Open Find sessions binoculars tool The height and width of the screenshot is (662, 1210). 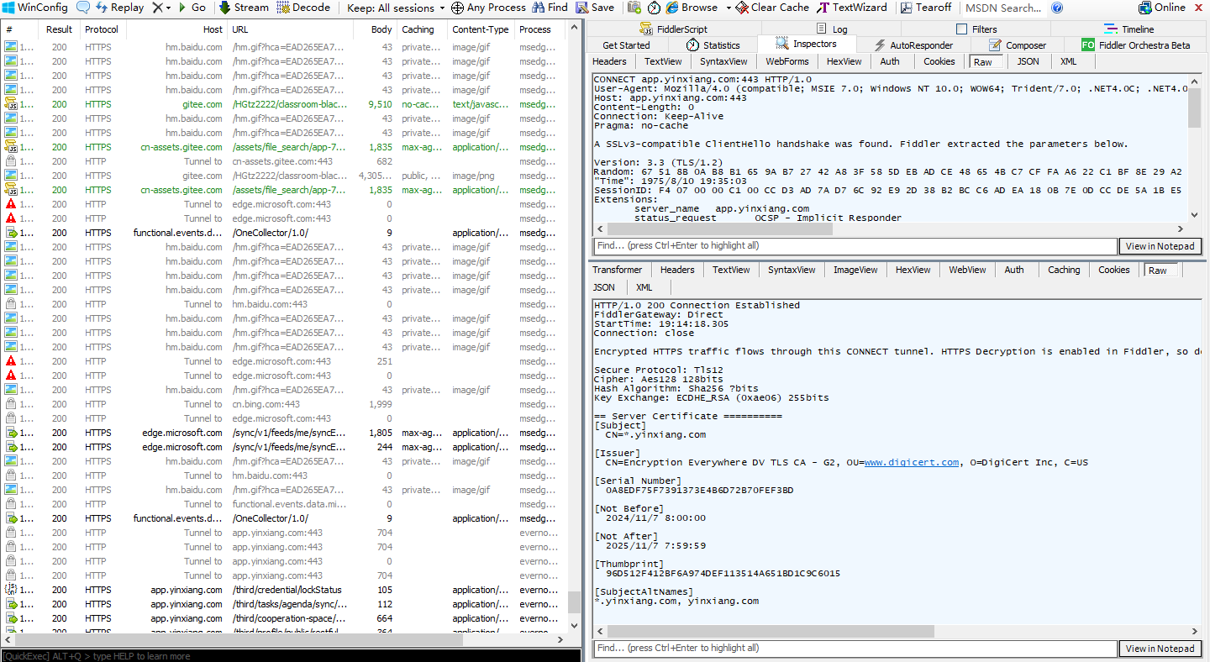(x=550, y=8)
